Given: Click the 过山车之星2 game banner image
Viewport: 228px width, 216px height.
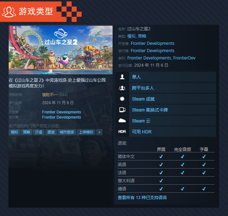Looking at the screenshot, I should tap(61, 50).
